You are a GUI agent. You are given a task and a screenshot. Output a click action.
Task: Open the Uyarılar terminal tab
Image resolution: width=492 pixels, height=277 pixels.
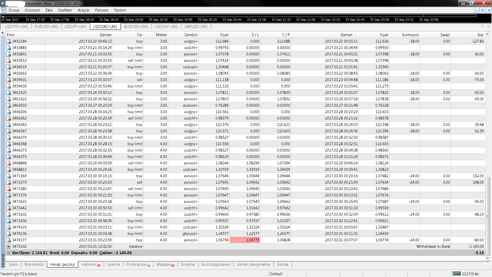point(114,264)
